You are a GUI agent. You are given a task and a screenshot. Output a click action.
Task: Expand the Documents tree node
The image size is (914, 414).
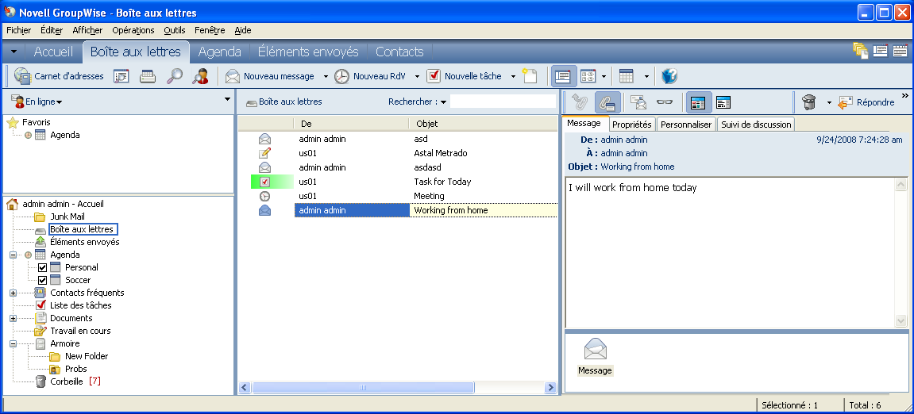(x=13, y=319)
